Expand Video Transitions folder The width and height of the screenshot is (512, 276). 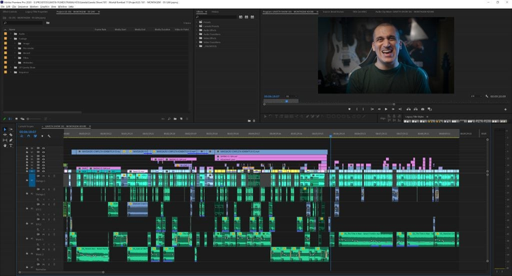pos(197,42)
